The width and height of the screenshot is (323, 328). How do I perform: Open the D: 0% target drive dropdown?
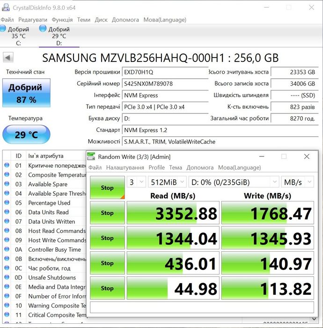[x=234, y=182]
